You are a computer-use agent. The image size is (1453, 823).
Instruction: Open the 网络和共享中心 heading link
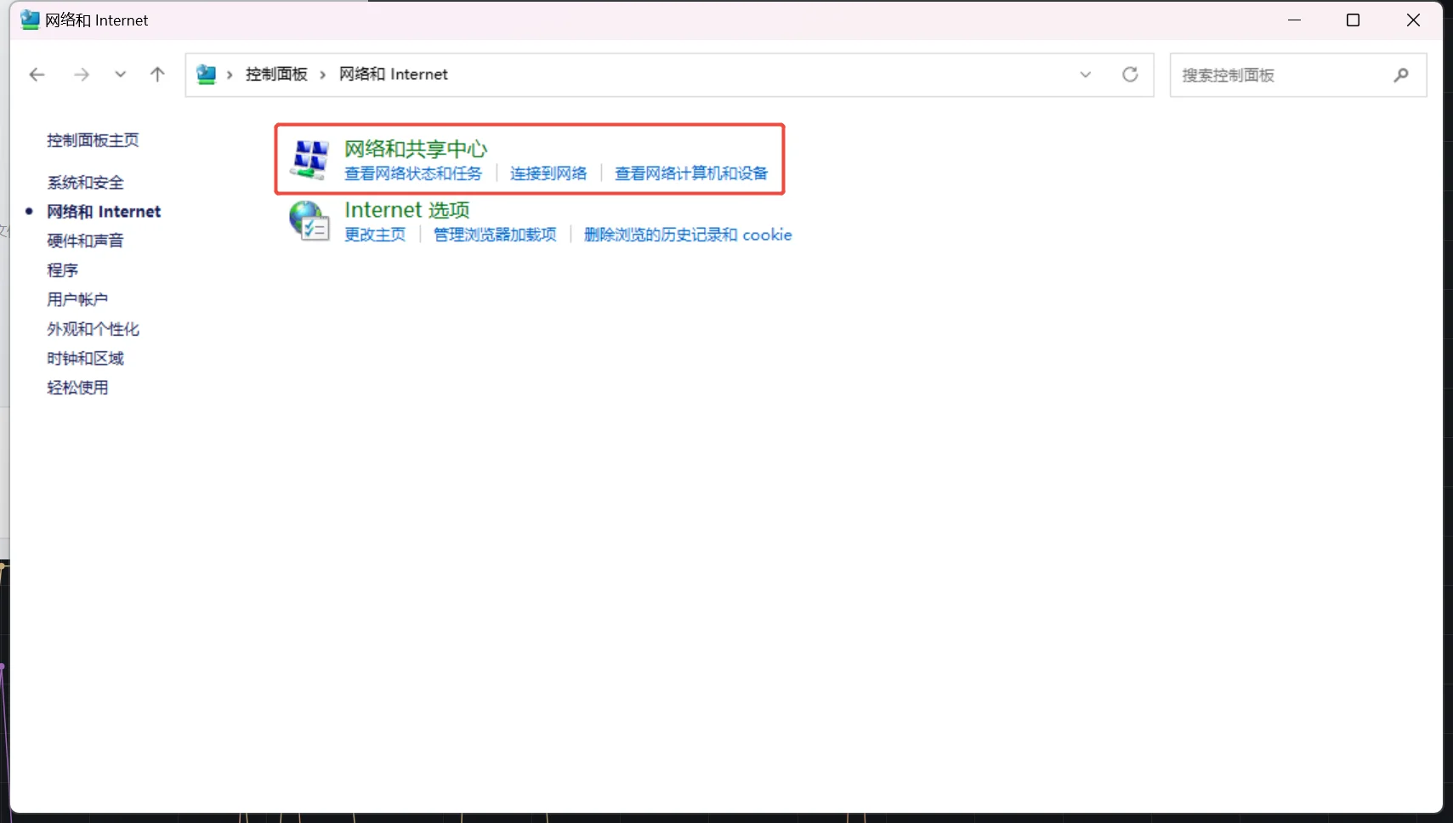coord(416,149)
